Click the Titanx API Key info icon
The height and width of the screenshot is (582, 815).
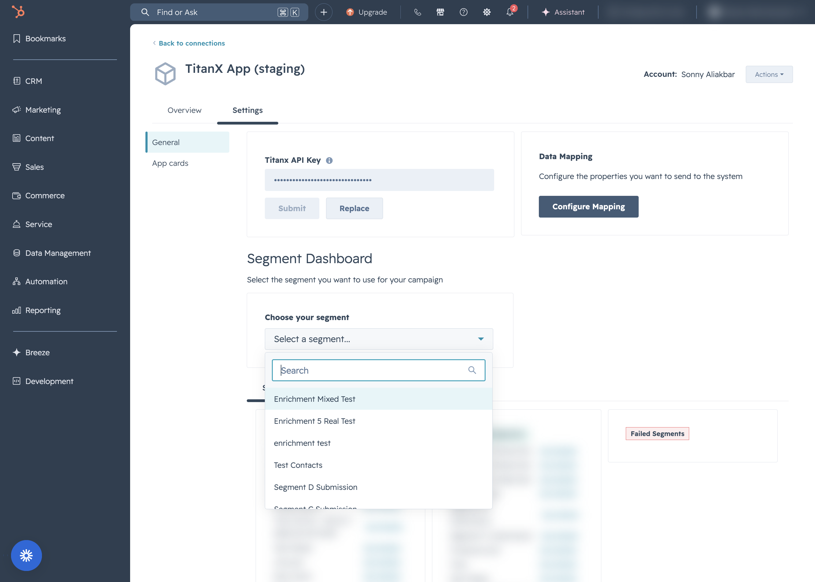click(x=329, y=160)
